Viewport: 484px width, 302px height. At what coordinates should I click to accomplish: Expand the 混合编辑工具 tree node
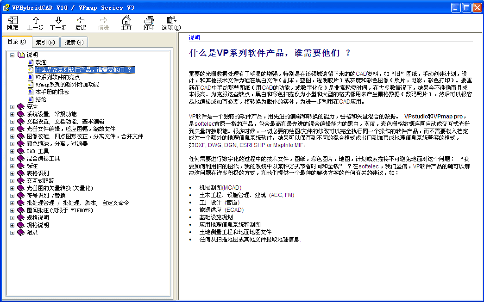[x=13, y=159]
